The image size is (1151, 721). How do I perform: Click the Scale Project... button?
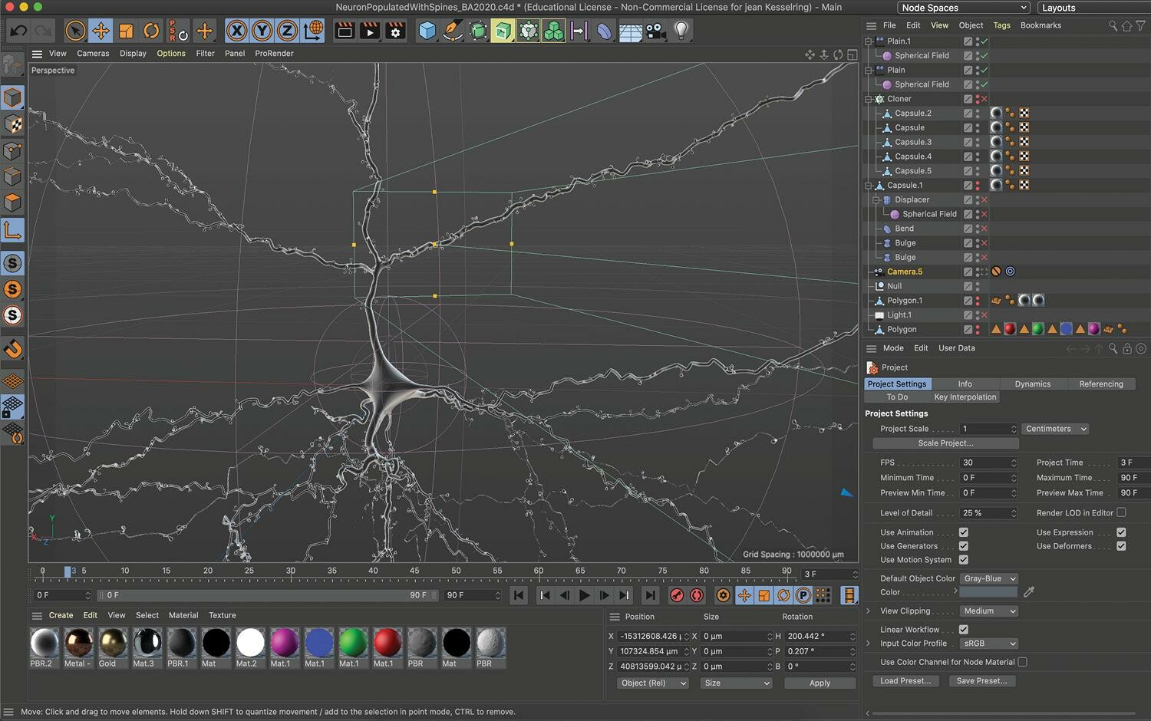pyautogui.click(x=945, y=443)
